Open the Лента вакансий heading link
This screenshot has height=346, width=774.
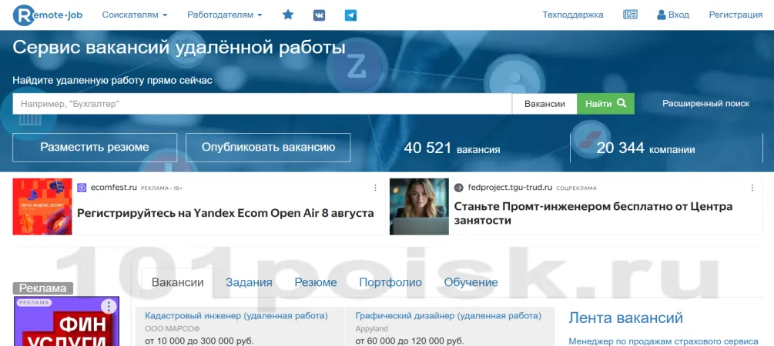tap(626, 318)
